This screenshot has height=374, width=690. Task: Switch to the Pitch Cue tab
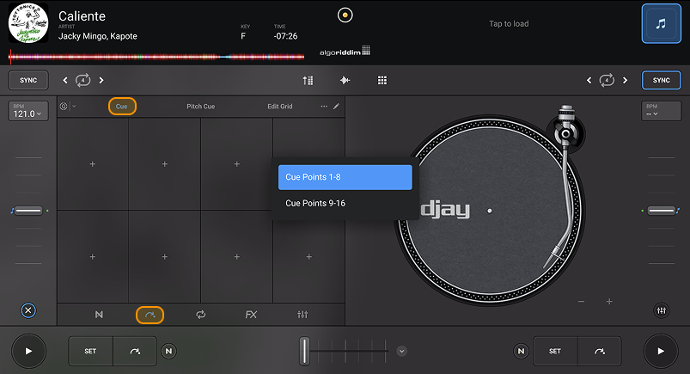coord(201,107)
